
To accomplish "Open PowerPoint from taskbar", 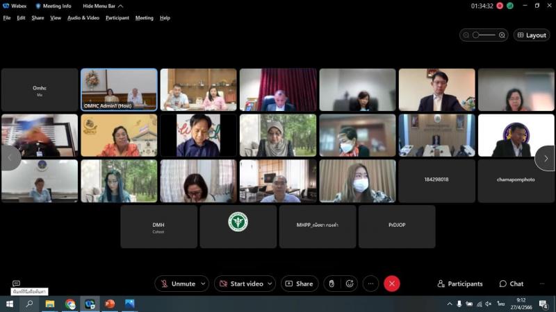I will pyautogui.click(x=110, y=304).
